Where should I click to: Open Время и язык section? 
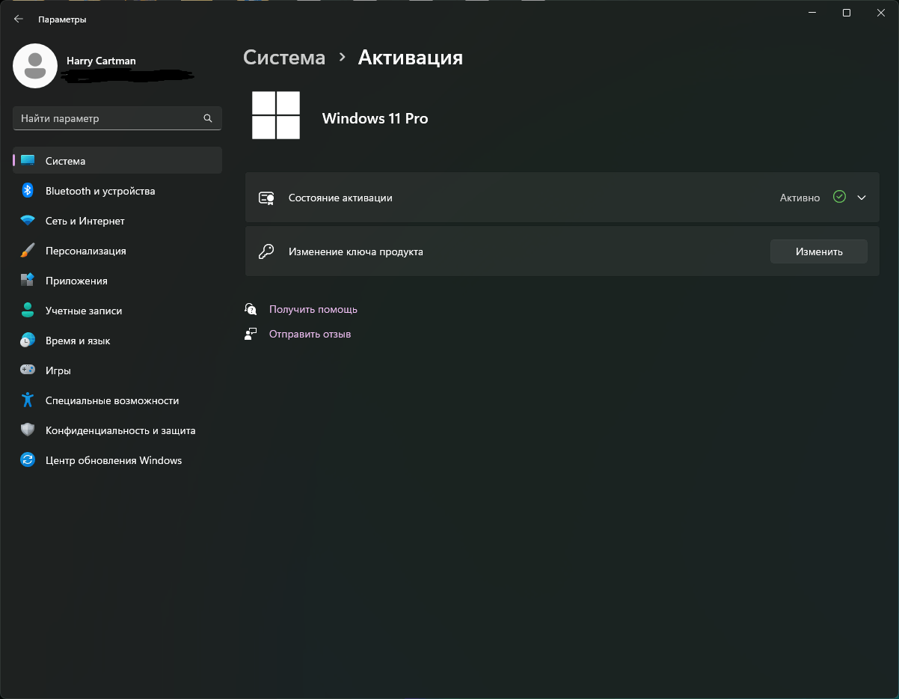point(117,340)
